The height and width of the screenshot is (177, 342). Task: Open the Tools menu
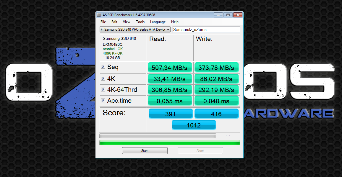pyautogui.click(x=140, y=22)
